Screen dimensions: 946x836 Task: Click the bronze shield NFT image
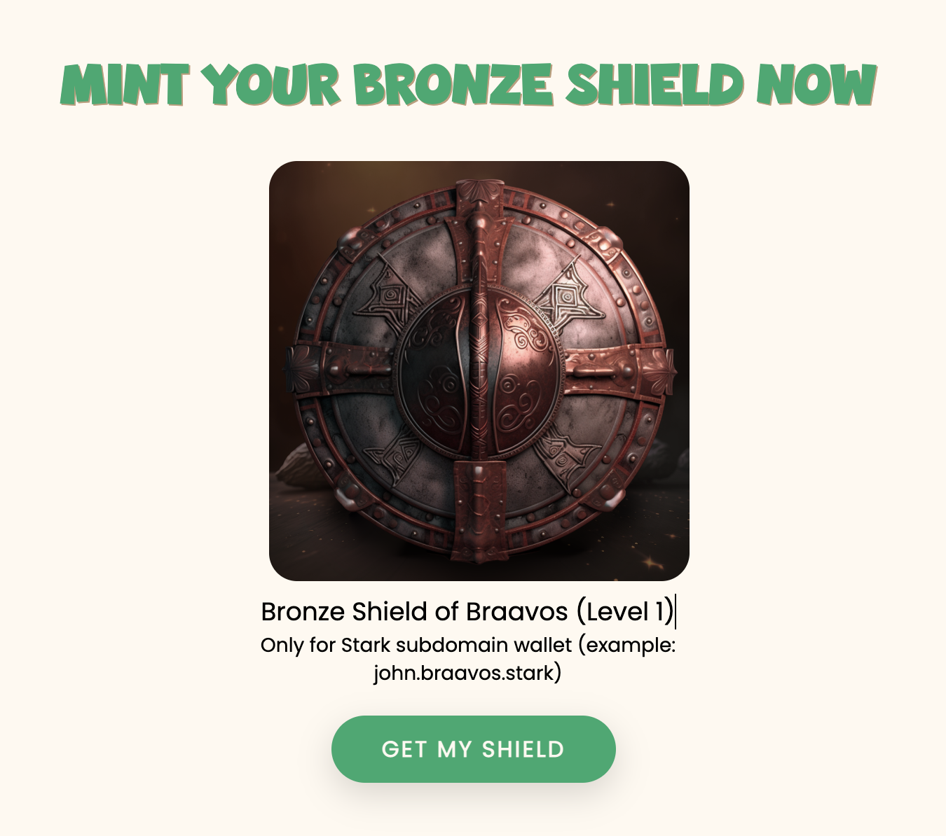[x=479, y=371]
